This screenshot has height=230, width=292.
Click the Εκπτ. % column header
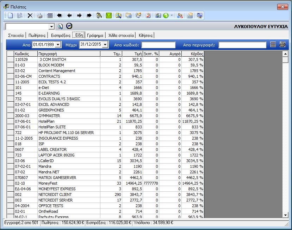click(151, 54)
